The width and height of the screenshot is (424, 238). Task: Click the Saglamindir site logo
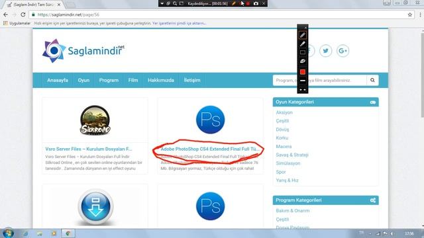83,50
